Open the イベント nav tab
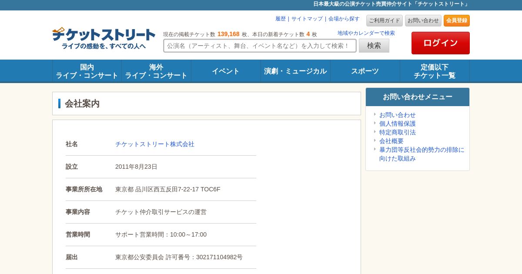 (226, 71)
